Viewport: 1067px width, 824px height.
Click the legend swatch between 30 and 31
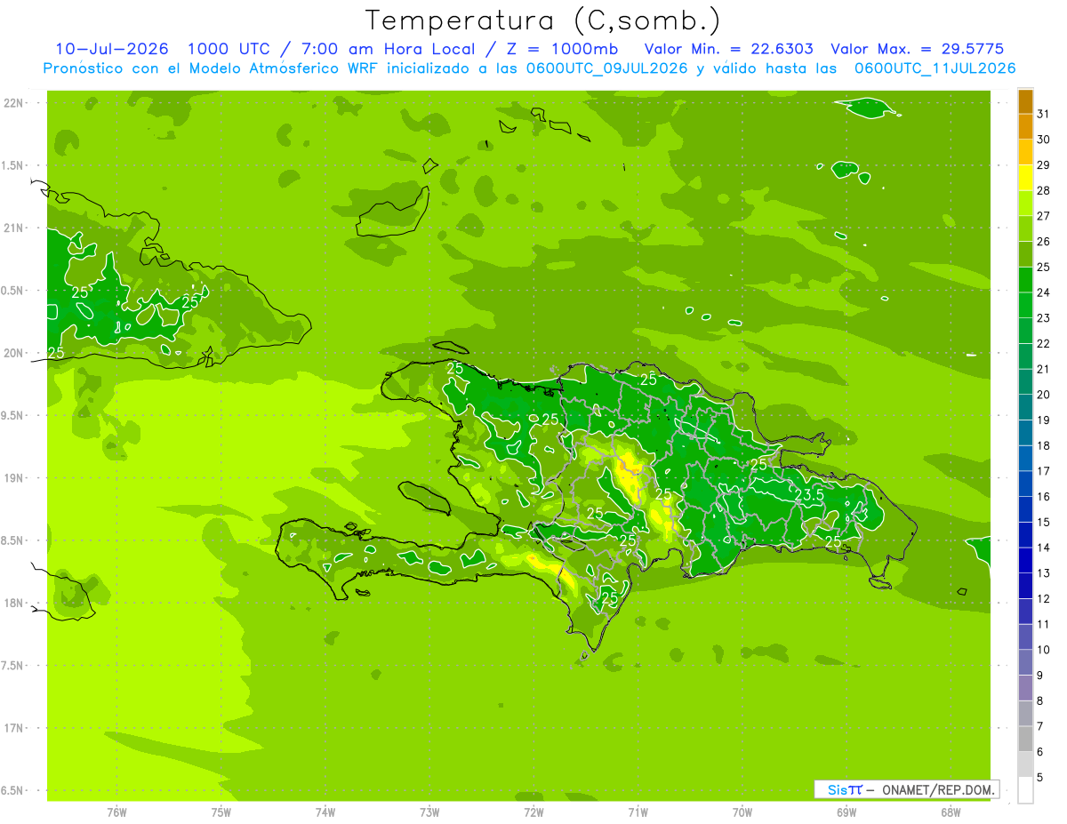click(x=1025, y=126)
